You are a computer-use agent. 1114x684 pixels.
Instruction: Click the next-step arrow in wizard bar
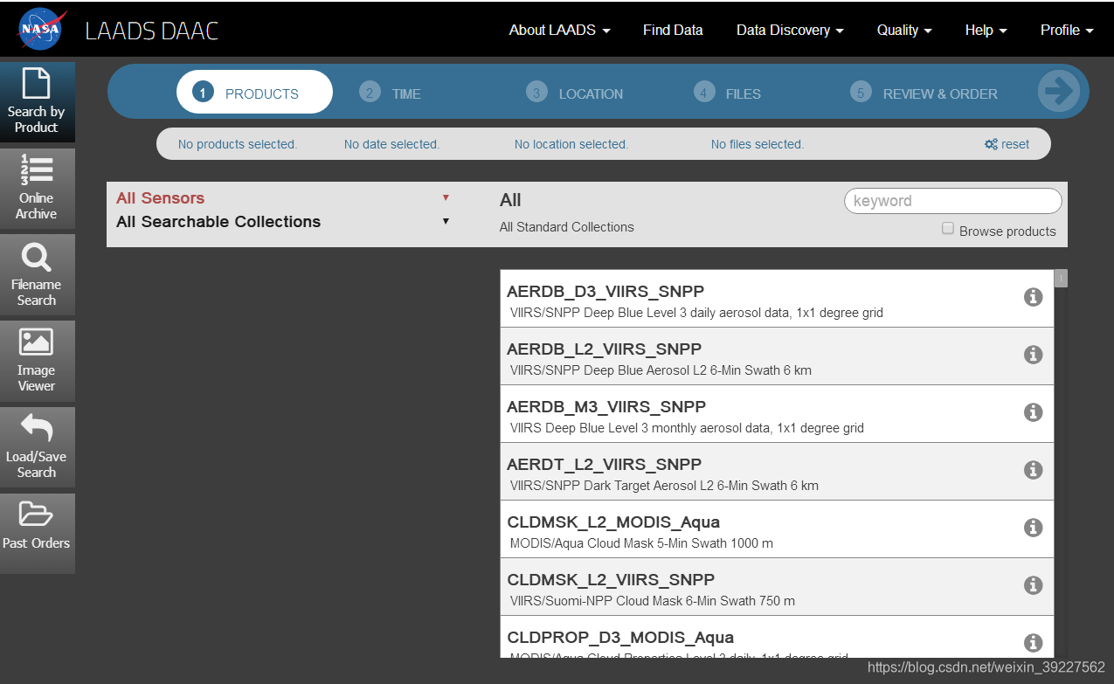click(1059, 91)
